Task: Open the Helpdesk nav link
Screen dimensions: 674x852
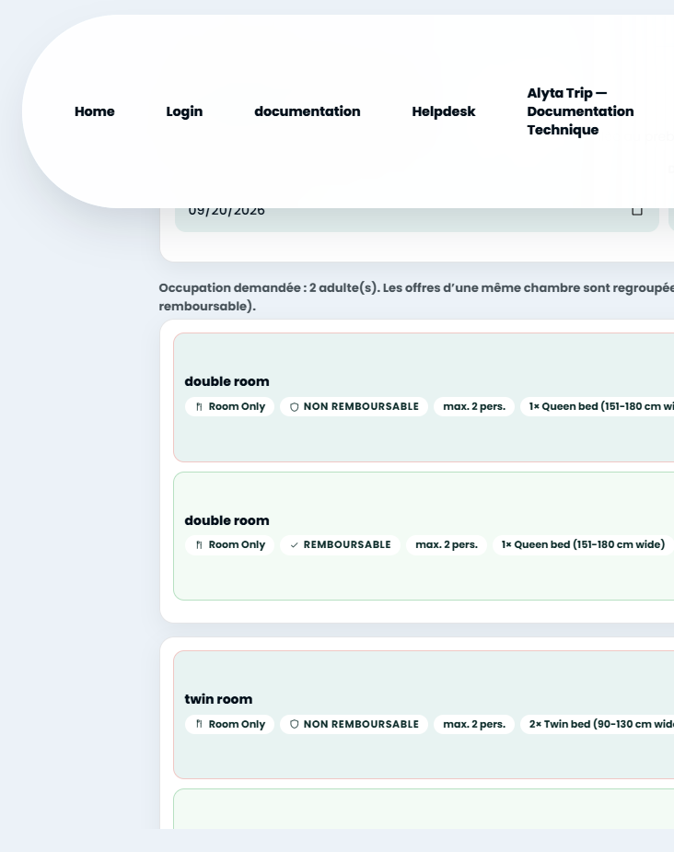Action: click(443, 111)
